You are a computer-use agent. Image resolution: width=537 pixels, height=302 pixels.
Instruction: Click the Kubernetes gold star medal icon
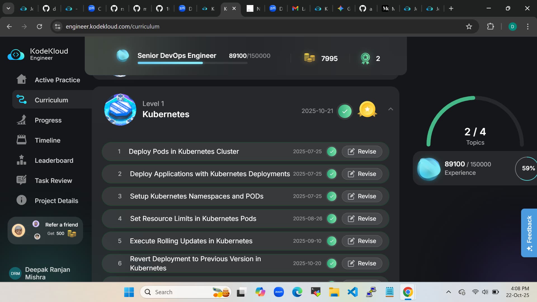point(367,110)
